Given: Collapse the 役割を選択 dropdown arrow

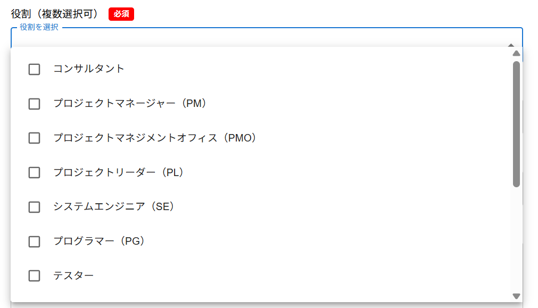Looking at the screenshot, I should pos(510,45).
